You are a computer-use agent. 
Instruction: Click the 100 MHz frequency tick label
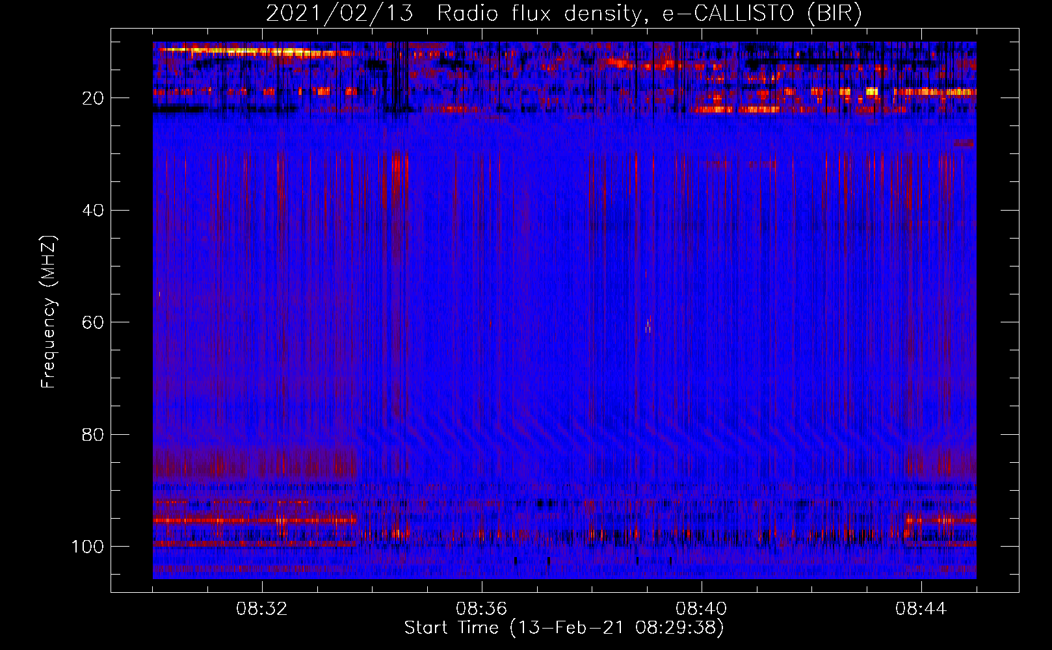(88, 546)
